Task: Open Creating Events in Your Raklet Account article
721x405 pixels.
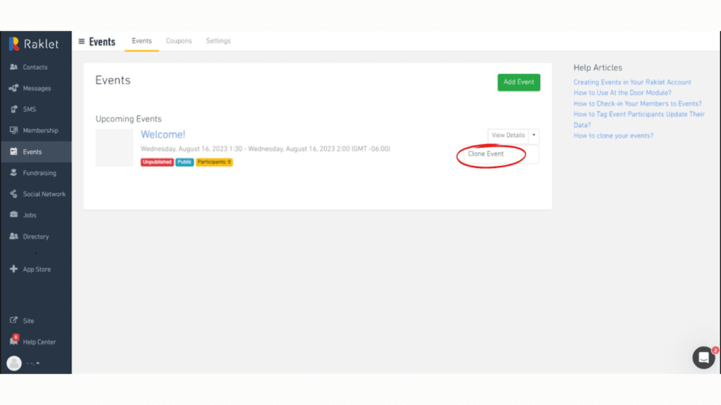Action: point(632,82)
